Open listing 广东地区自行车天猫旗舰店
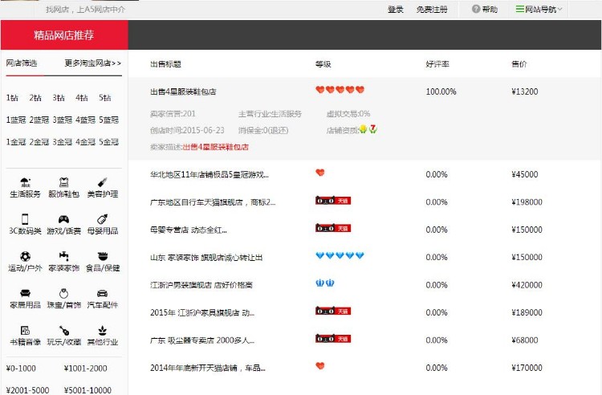 [213, 202]
